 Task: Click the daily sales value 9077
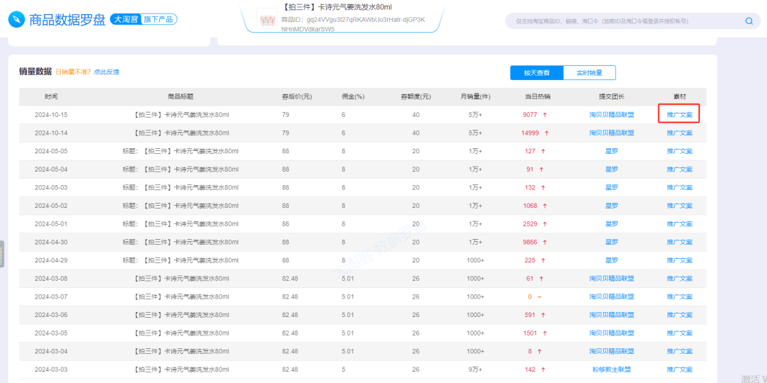pyautogui.click(x=531, y=115)
